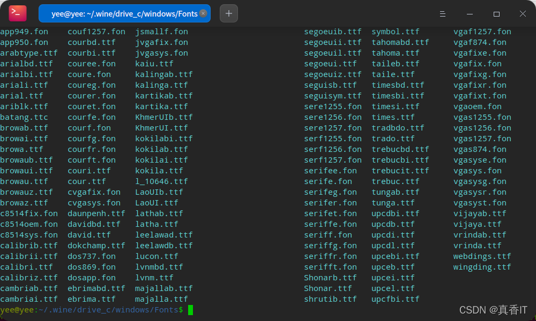Screen dimensions: 536x321
Task: Click the ebrima.ttf file name
Action: coord(92,299)
